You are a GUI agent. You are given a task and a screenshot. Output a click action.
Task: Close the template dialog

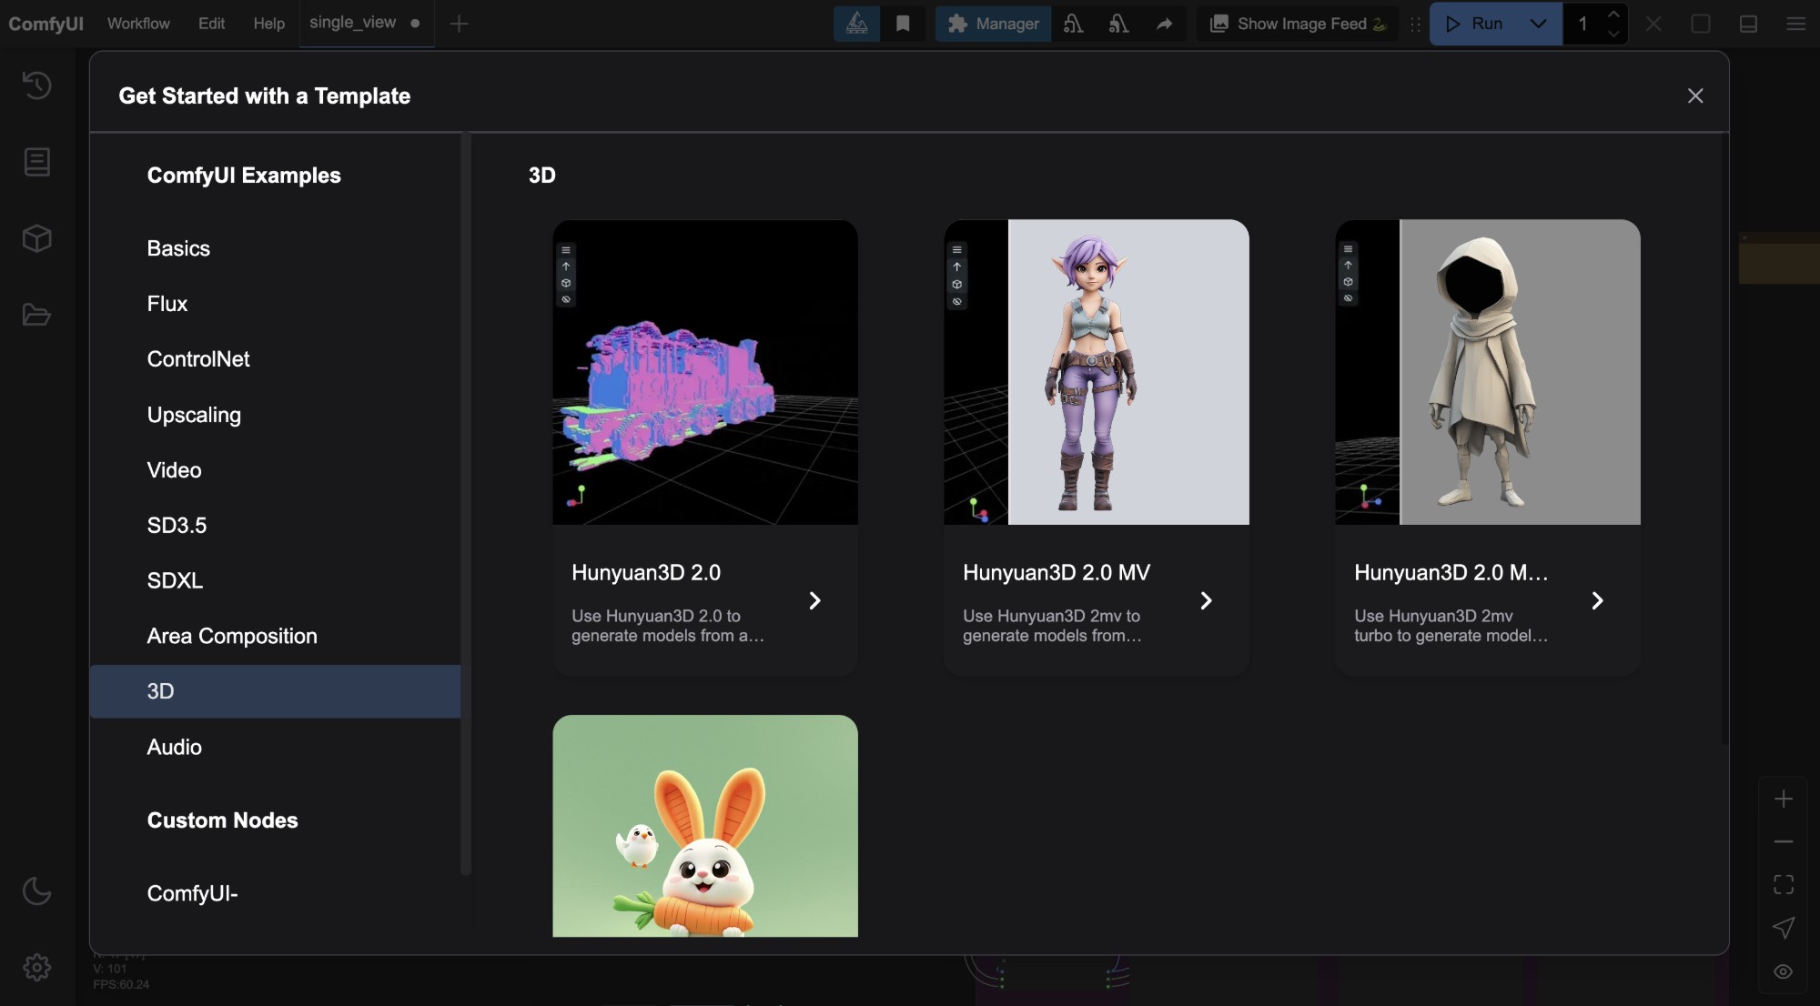click(1694, 96)
